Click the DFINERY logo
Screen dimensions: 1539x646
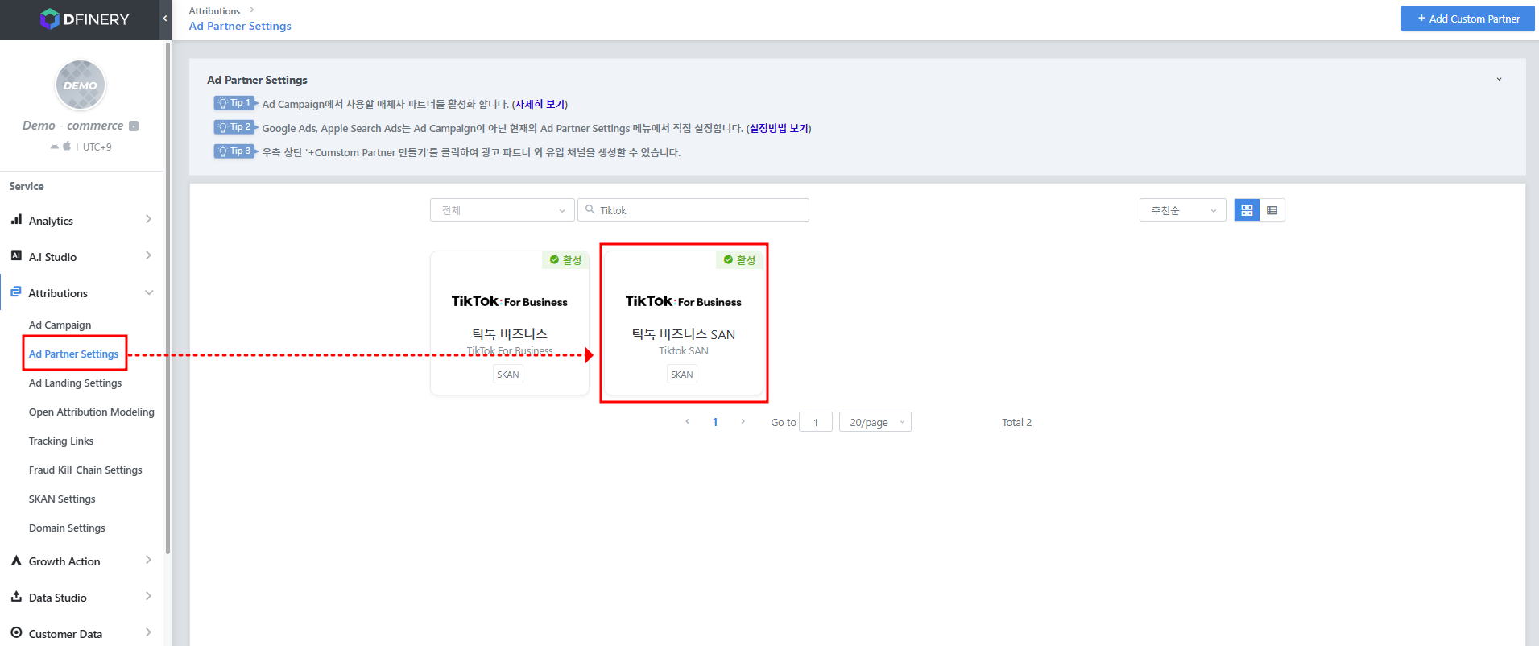click(x=85, y=19)
